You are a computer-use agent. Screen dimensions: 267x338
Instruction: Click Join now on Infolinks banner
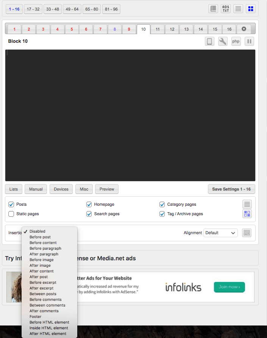(x=229, y=287)
